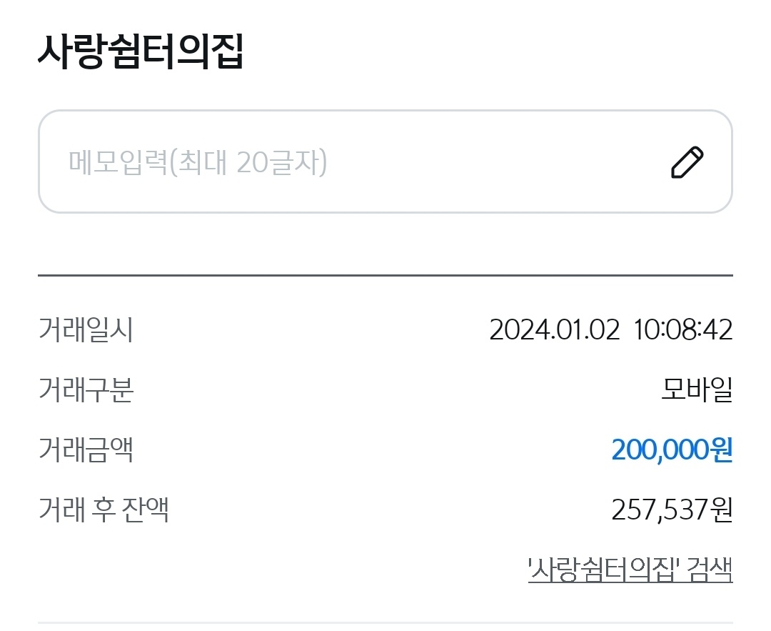Tap the blue 200,000원 amount

click(x=671, y=450)
